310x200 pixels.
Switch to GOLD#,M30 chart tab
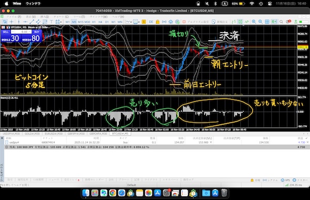(x=32, y=134)
